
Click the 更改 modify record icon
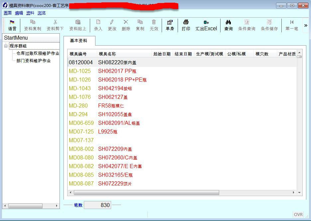tap(112, 25)
